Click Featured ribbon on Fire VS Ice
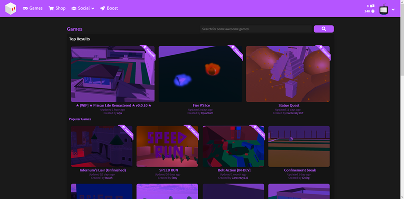Viewport: 404px width, 199px height. [236, 52]
